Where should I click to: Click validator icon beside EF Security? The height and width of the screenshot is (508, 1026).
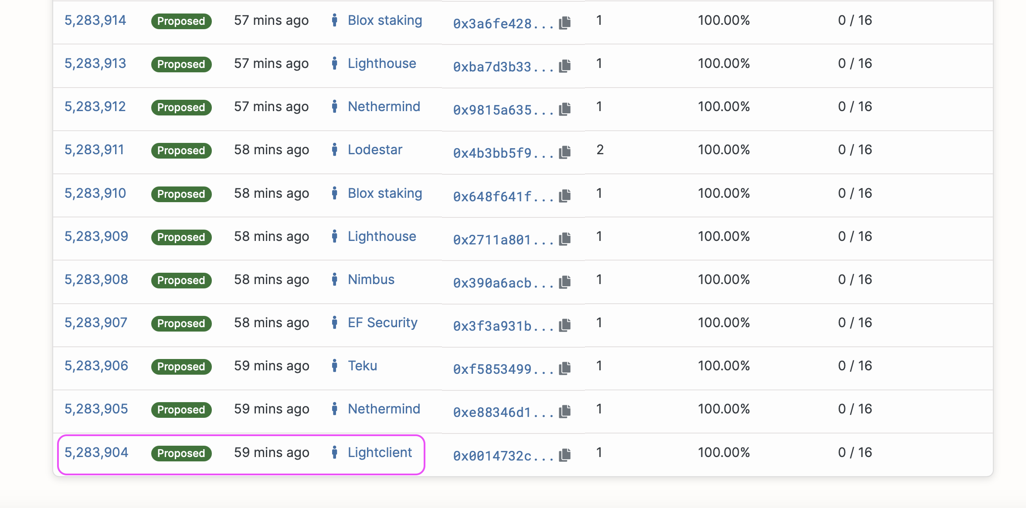334,322
